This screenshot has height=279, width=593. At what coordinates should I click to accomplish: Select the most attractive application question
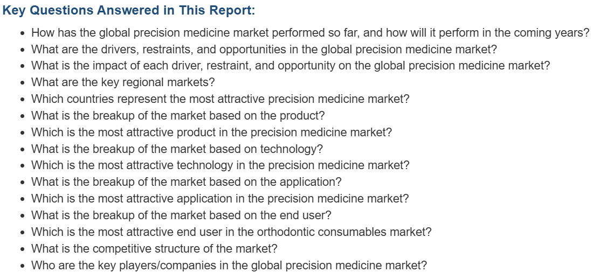point(220,198)
